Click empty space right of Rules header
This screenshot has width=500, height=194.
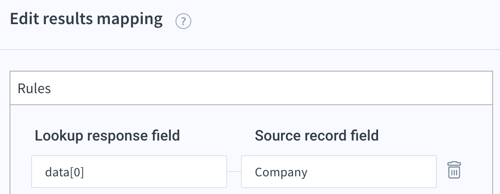click(271, 88)
